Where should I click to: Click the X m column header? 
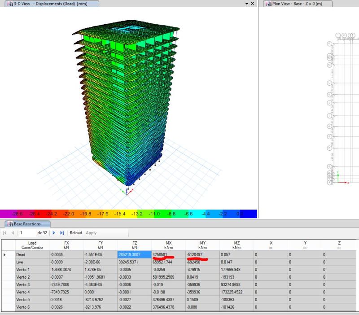tap(271, 245)
